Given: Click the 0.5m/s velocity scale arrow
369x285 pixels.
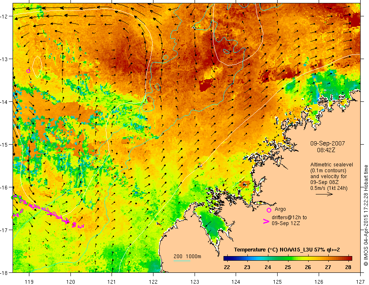Looking at the screenshot, I should (324, 194).
